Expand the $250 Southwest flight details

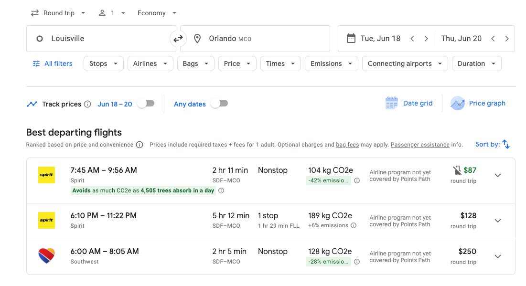pos(497,256)
